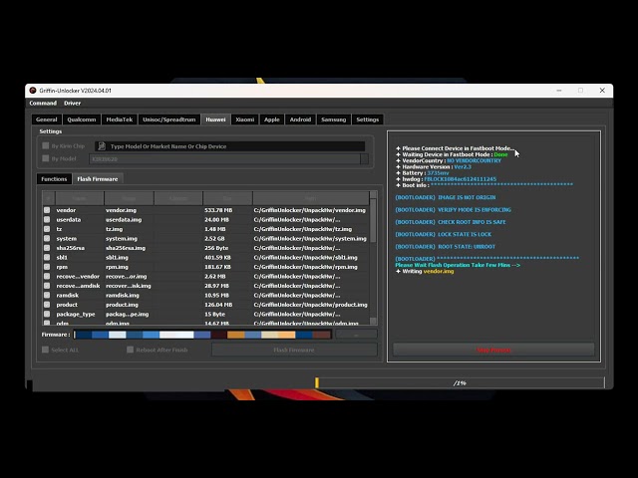
Task: Click the Griffin-Unlocker app icon in title bar
Action: [33, 91]
